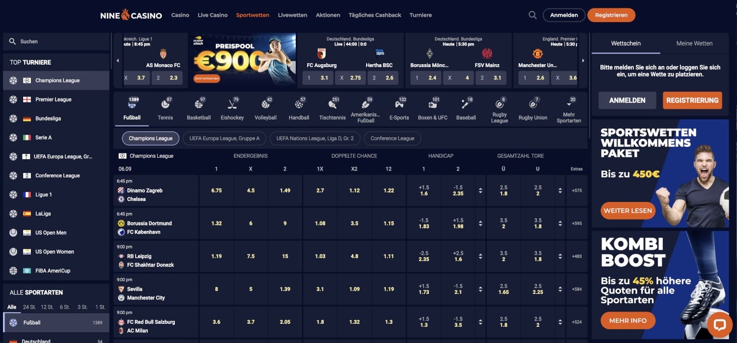Select Fußball in Alle Sportarten list
The height and width of the screenshot is (343, 737).
pos(56,323)
